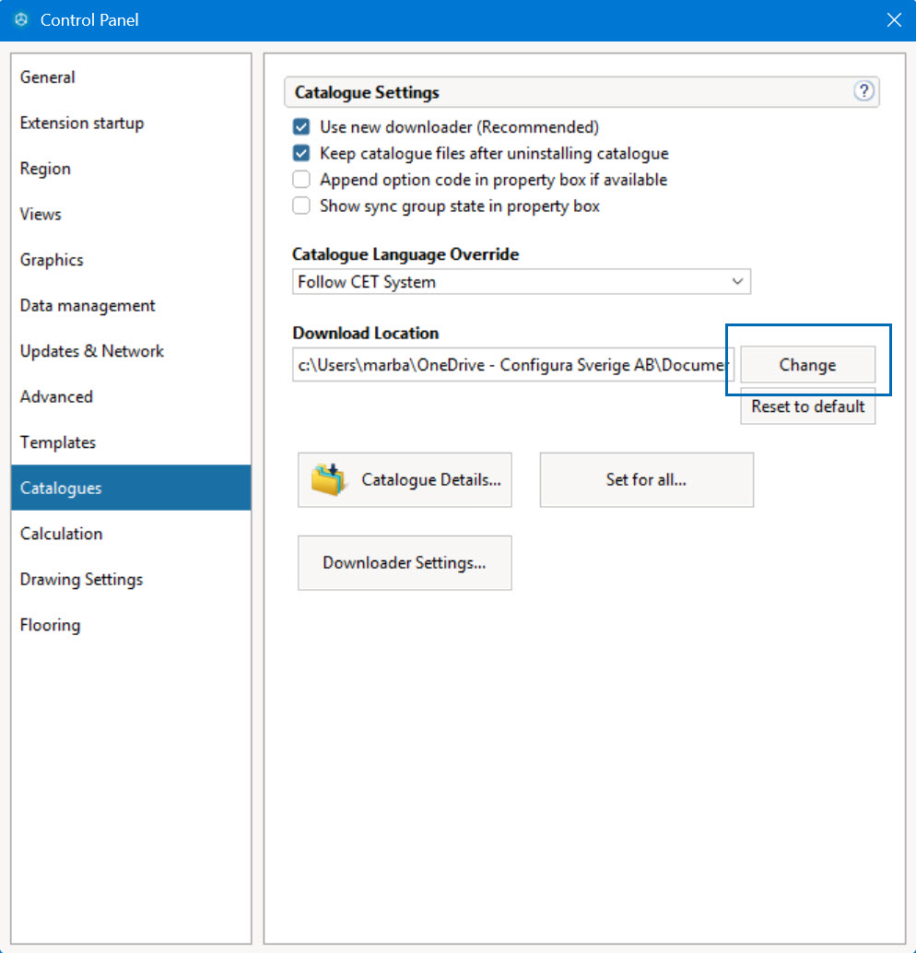Enable Append option code in property box
Screen dimensions: 916x953
pos(300,180)
